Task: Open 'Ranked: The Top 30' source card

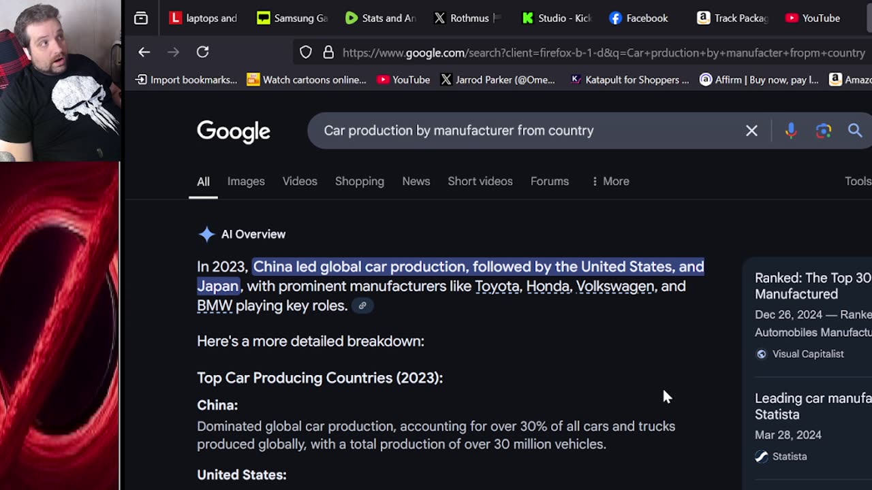Action: (x=813, y=286)
